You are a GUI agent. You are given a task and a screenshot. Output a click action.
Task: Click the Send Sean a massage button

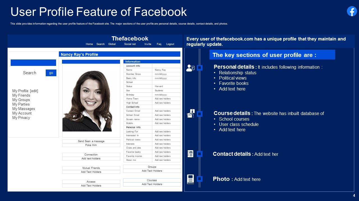pyautogui.click(x=91, y=141)
